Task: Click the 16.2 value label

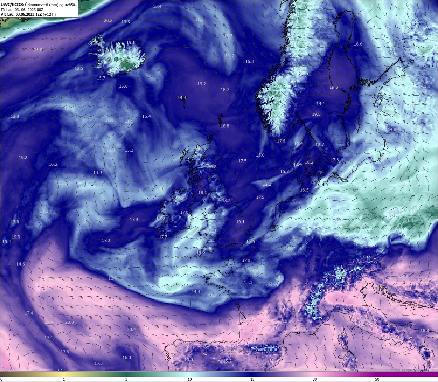Action: tap(53, 164)
